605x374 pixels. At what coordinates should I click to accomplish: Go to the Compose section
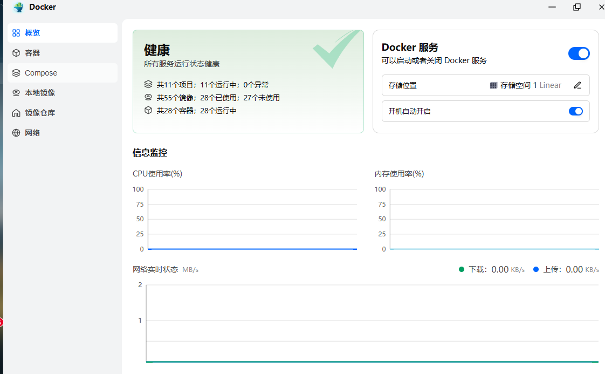pyautogui.click(x=63, y=73)
